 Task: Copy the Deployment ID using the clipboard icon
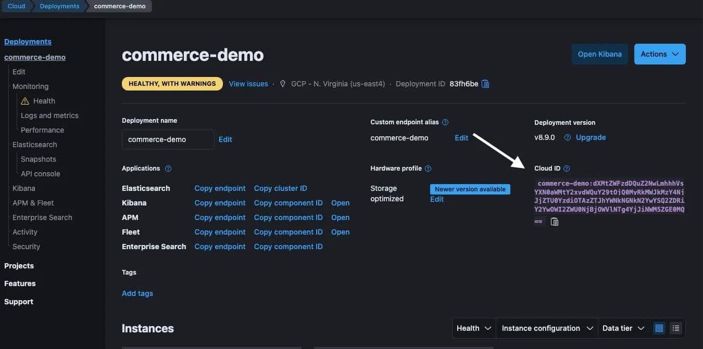click(x=485, y=83)
